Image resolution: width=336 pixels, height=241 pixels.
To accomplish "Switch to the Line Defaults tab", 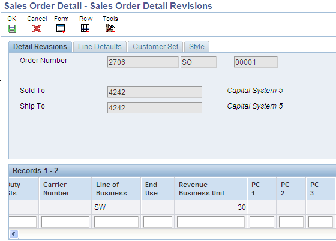I will click(x=100, y=47).
